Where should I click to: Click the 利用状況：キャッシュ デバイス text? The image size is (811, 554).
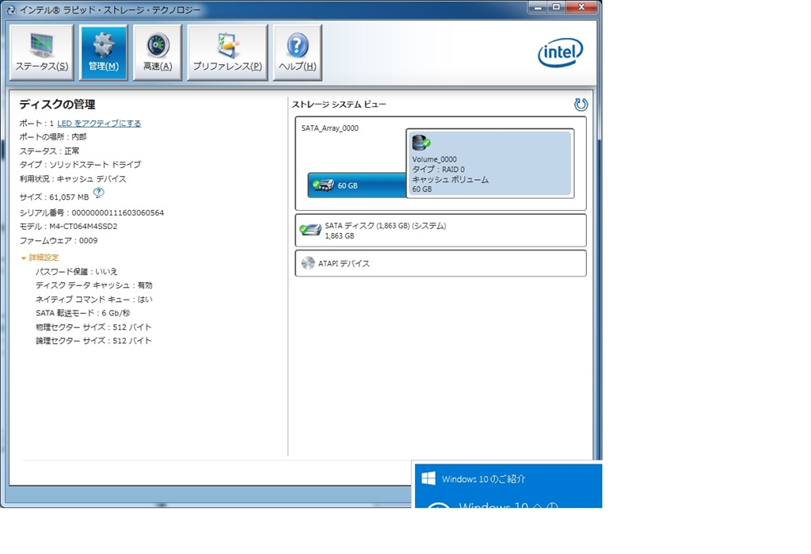(x=73, y=178)
